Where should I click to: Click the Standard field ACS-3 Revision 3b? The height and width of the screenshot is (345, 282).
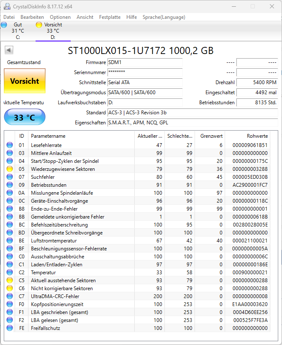tap(193, 113)
